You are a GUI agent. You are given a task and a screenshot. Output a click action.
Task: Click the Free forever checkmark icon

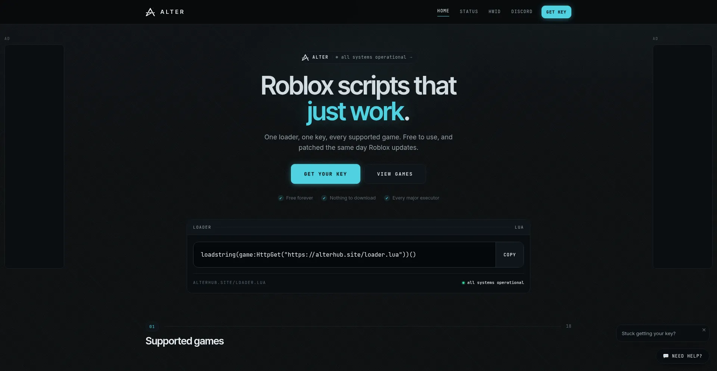coord(281,198)
